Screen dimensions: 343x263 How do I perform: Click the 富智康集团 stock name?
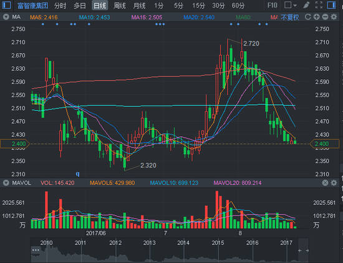click(33, 6)
